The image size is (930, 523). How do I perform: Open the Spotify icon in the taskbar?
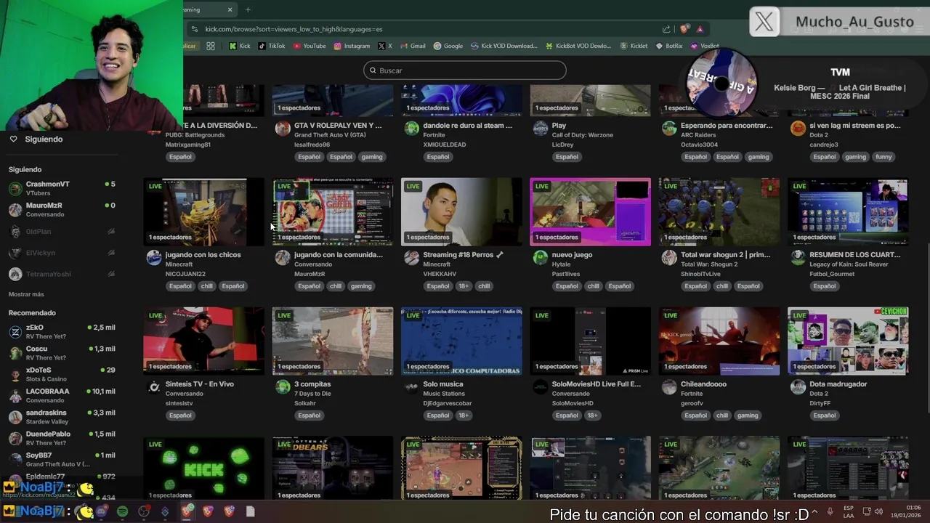pos(122,511)
